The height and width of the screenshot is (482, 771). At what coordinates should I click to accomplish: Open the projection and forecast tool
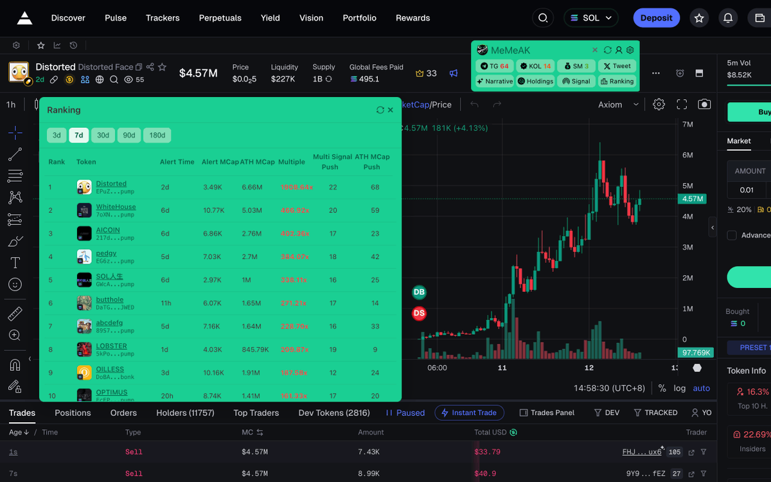point(15,220)
